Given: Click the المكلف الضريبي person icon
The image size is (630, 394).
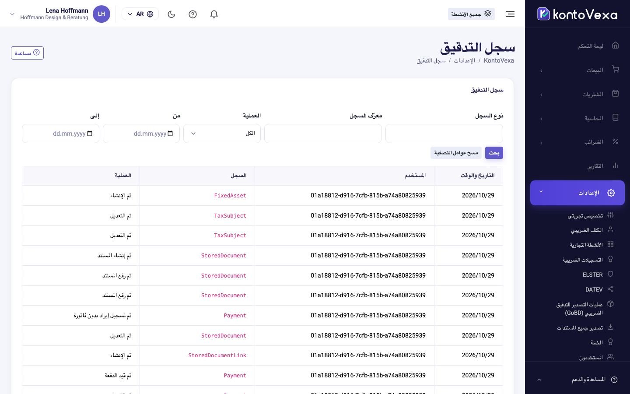Looking at the screenshot, I should tap(611, 230).
